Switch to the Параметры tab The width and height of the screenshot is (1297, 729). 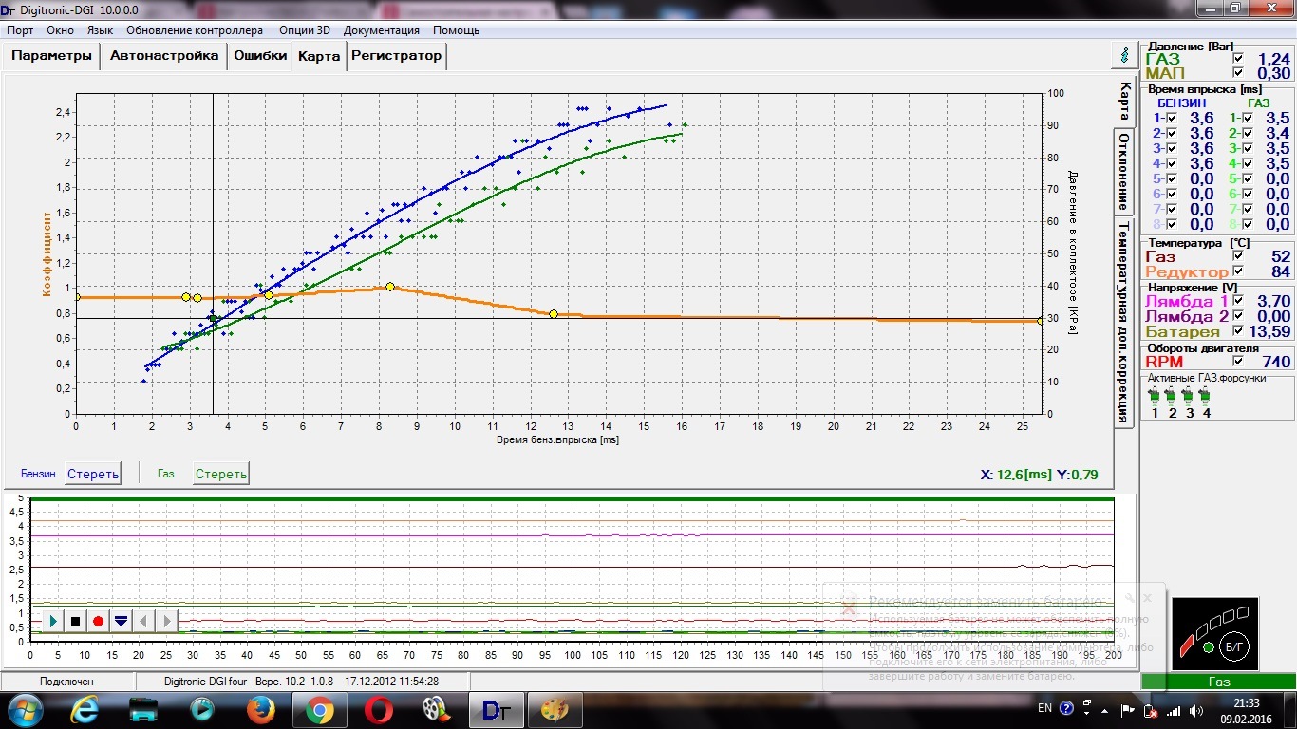[x=51, y=55]
